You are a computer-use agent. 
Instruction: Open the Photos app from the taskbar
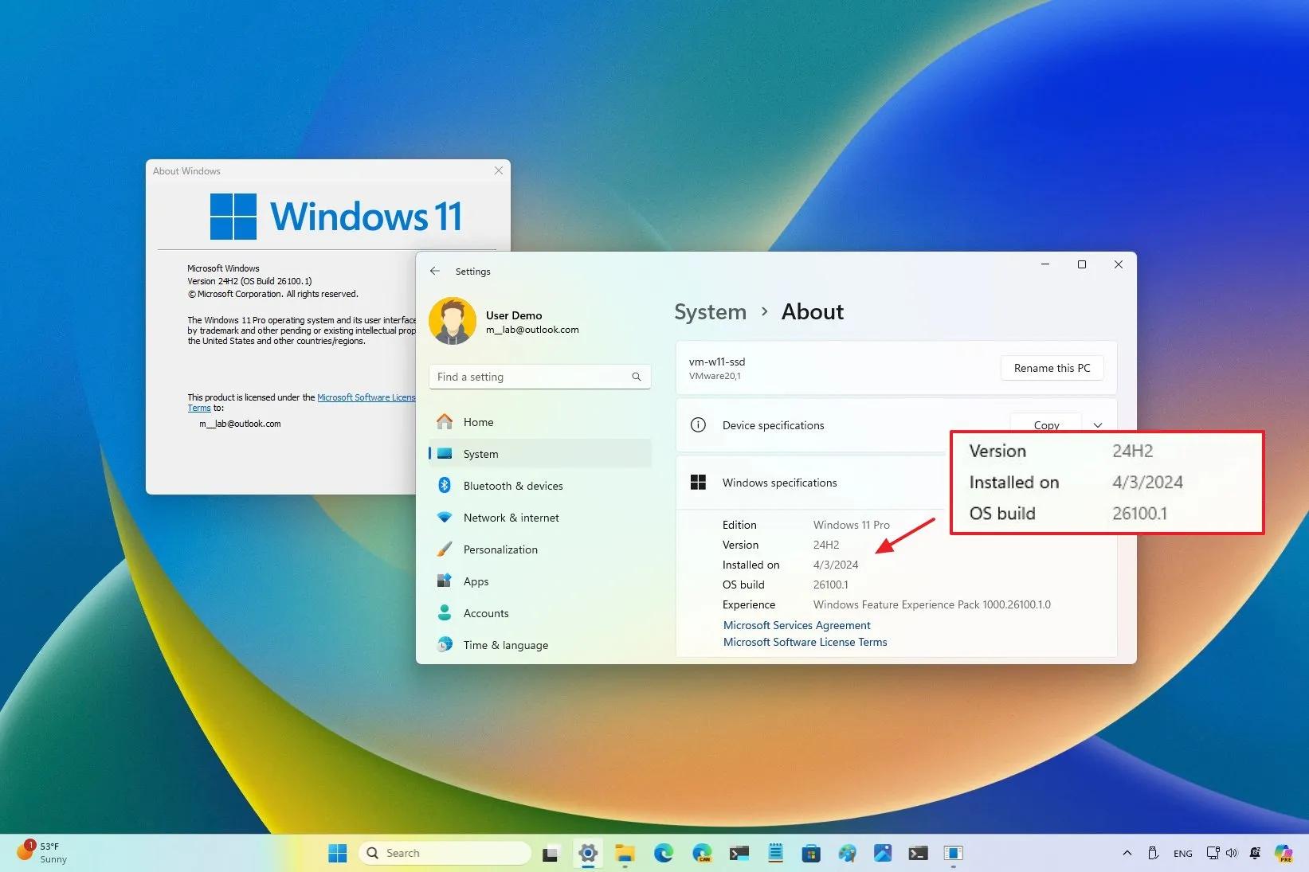pos(883,852)
